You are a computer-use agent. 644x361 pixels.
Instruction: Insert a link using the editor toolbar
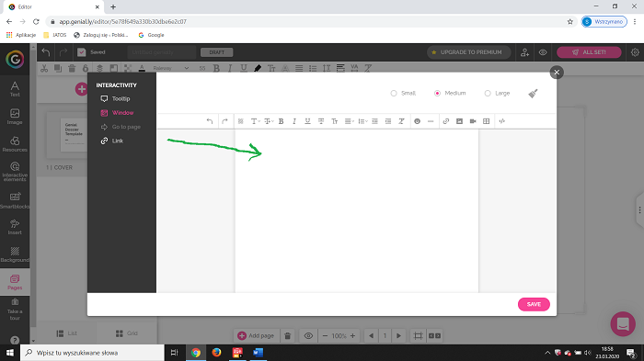pos(446,121)
